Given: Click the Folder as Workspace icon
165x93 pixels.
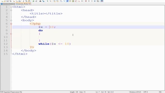Looking at the screenshot, I should point(79,1).
